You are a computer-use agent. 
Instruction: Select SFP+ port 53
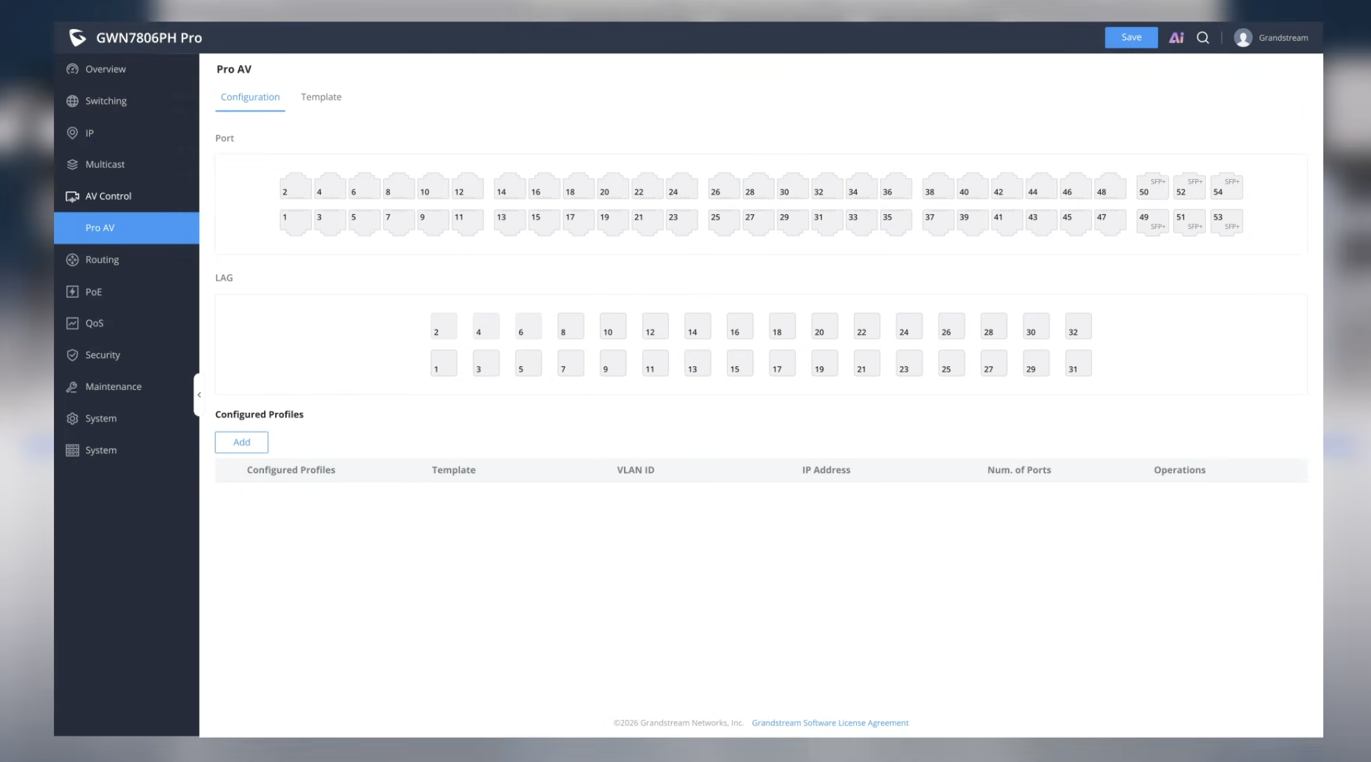(x=1227, y=222)
